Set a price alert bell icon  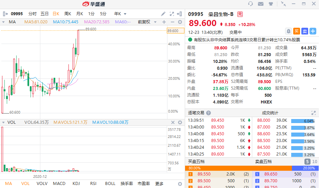click(x=288, y=31)
